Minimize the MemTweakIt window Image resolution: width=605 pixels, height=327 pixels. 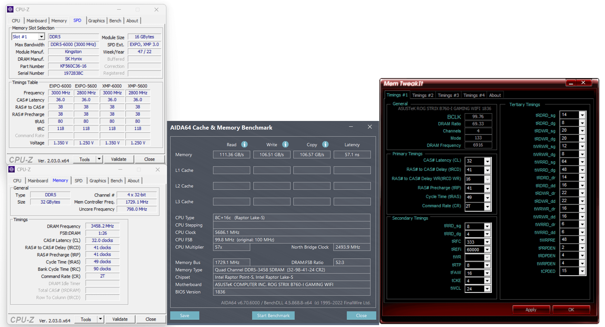571,83
